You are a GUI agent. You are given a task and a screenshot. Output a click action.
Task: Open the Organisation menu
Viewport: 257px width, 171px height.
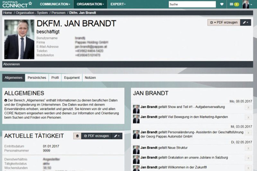[90, 4]
